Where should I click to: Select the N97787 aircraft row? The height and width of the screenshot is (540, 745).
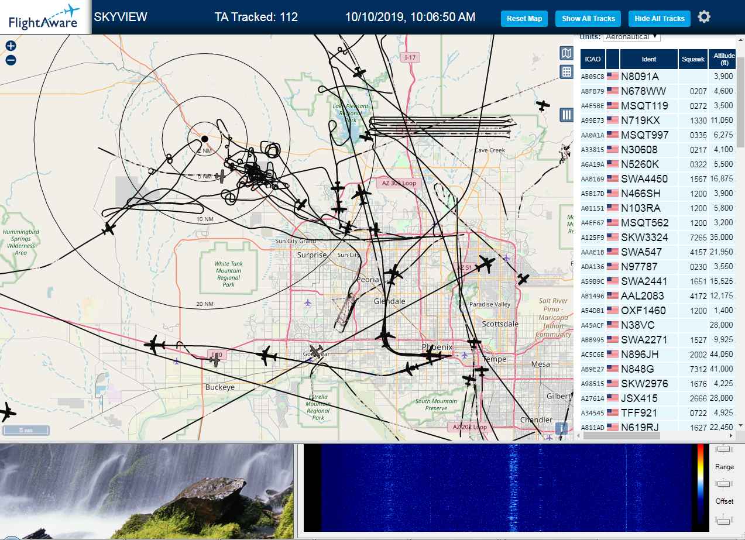pyautogui.click(x=658, y=266)
